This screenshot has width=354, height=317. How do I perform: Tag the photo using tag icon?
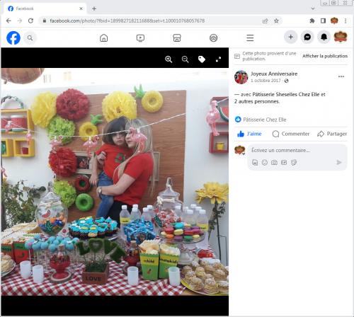tap(202, 59)
